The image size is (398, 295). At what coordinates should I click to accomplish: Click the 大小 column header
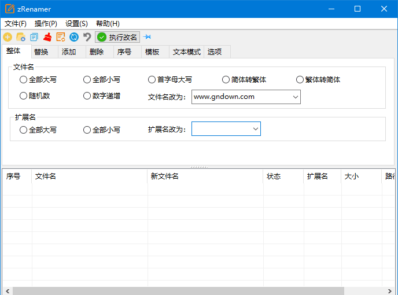click(x=362, y=176)
